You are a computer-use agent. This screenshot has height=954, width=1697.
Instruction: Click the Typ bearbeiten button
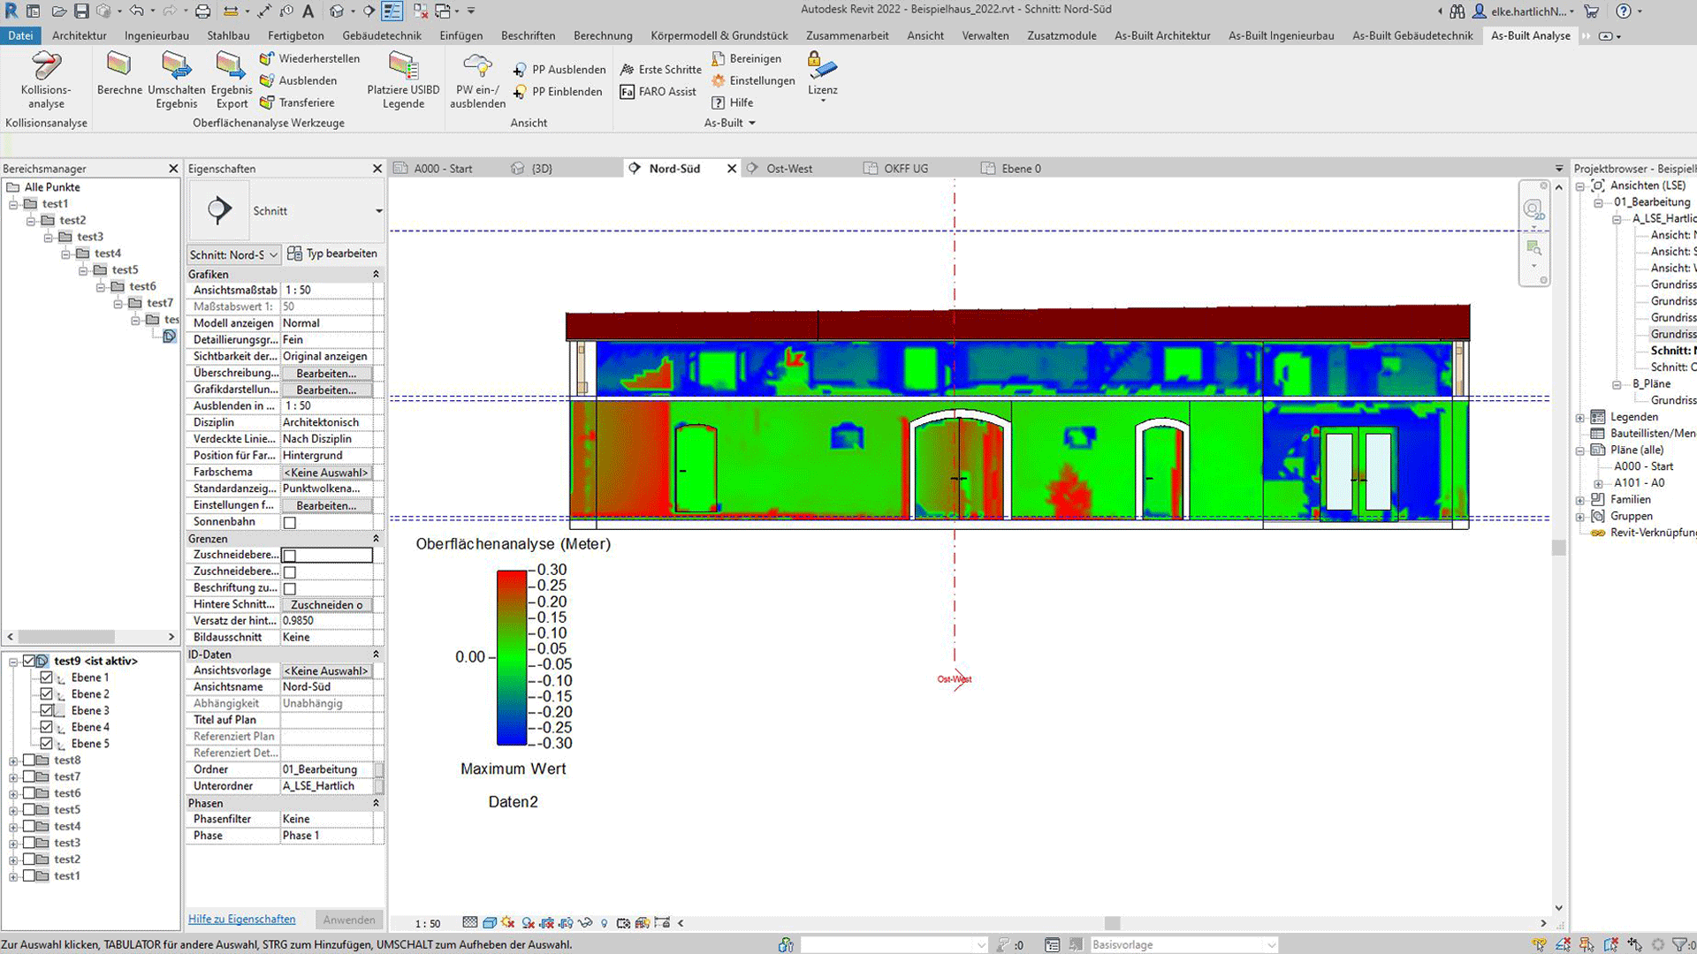pyautogui.click(x=332, y=254)
